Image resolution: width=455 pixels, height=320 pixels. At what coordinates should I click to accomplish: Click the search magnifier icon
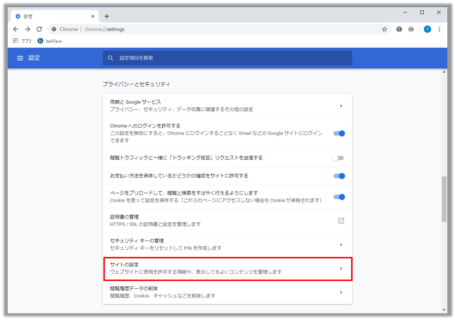(111, 58)
